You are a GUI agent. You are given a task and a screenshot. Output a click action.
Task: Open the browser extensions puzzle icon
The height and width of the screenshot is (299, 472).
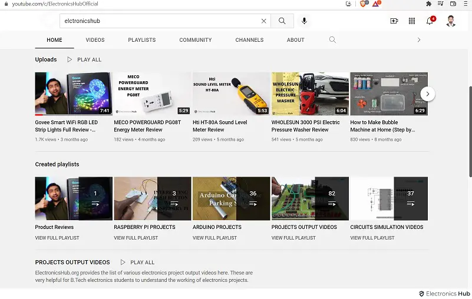pyautogui.click(x=428, y=4)
